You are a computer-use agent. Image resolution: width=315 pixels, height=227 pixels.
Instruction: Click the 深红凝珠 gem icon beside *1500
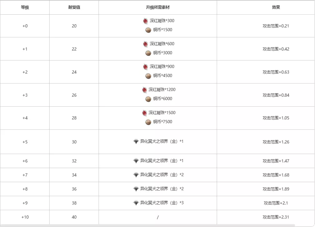(x=144, y=113)
